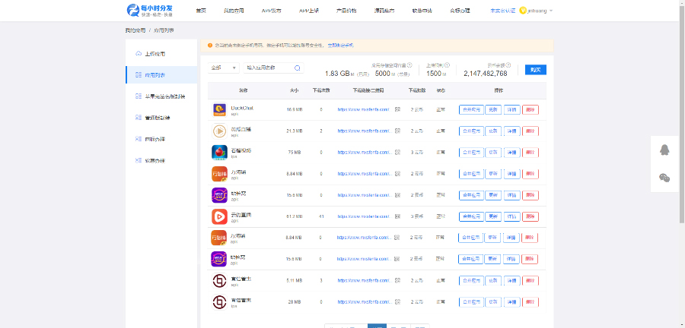Image resolution: width=685 pixels, height=328 pixels.
Task: Open QQ customer service floating icon
Action: 664,150
